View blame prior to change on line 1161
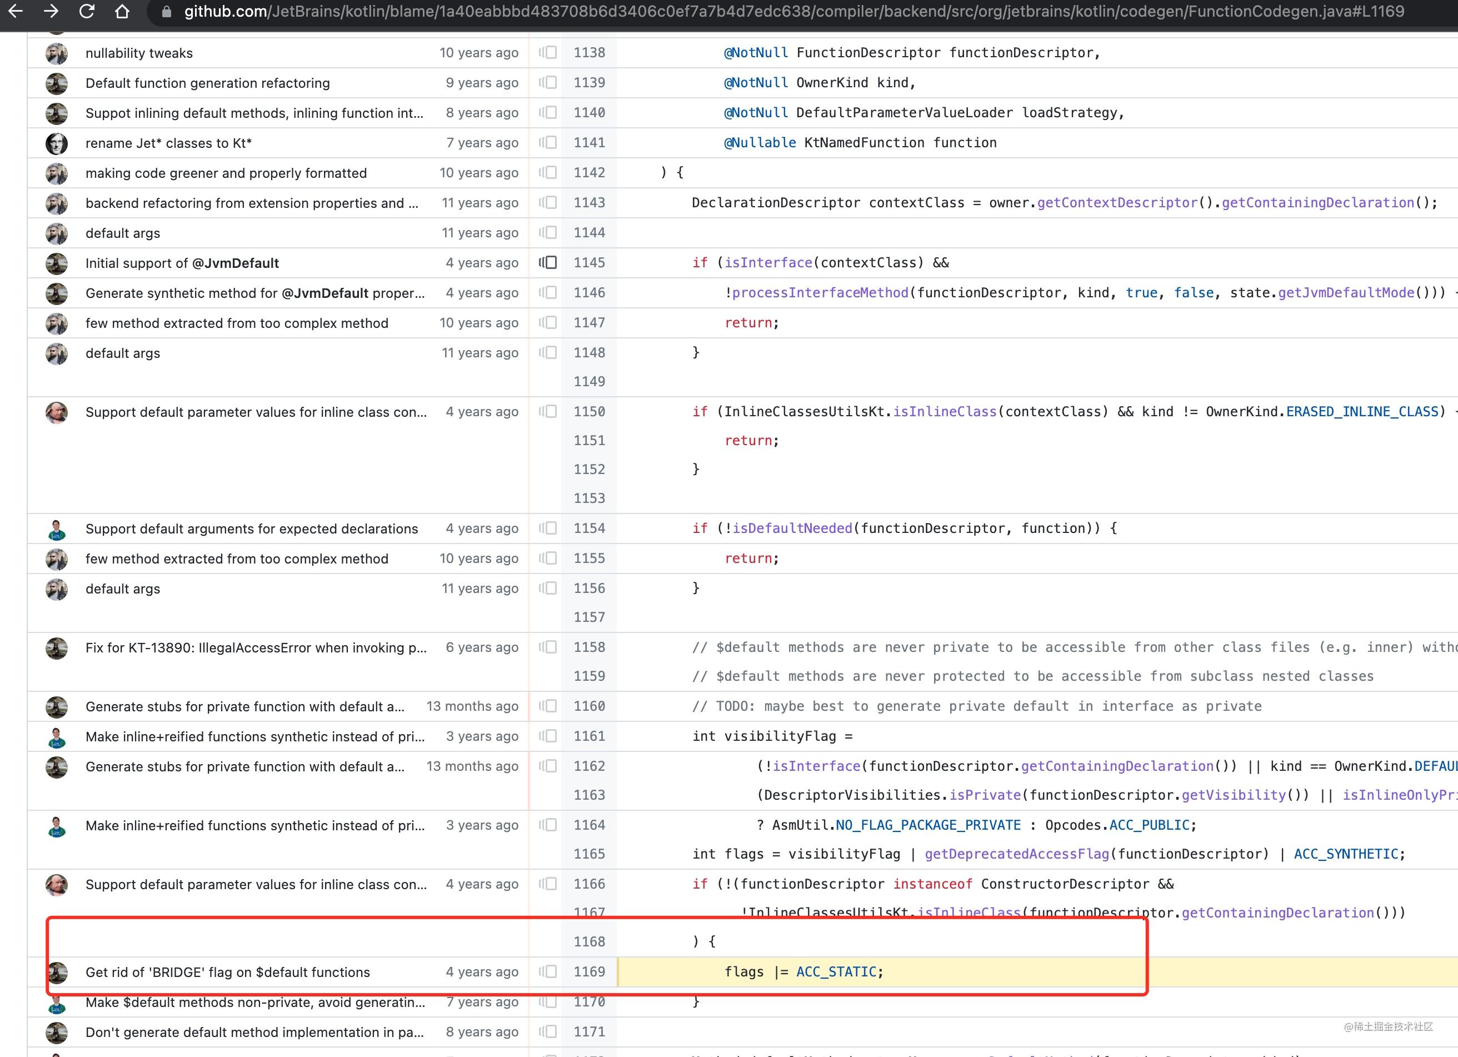Screen dimensions: 1458x1057 pos(548,736)
